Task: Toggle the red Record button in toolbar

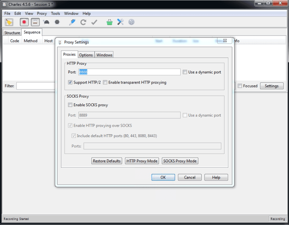Action: click(x=24, y=22)
